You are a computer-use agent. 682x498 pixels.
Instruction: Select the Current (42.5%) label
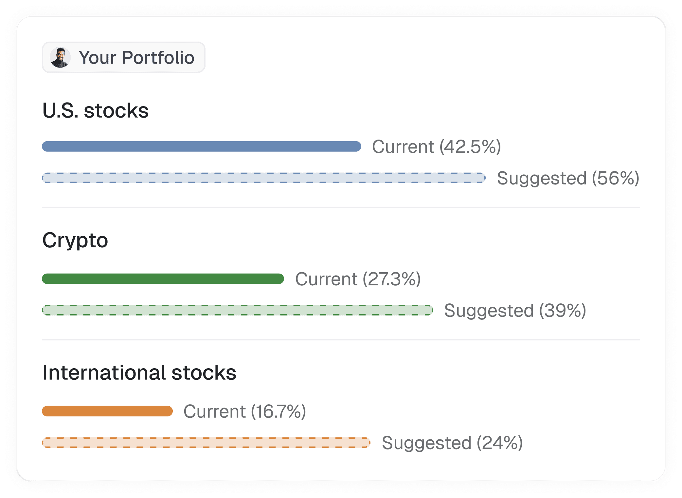437,146
